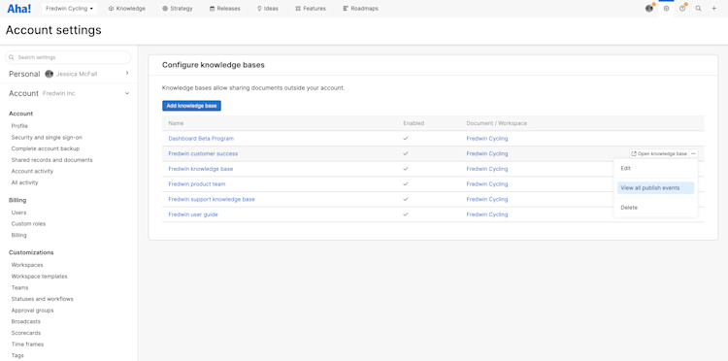Open the Billing settings link

point(19,235)
